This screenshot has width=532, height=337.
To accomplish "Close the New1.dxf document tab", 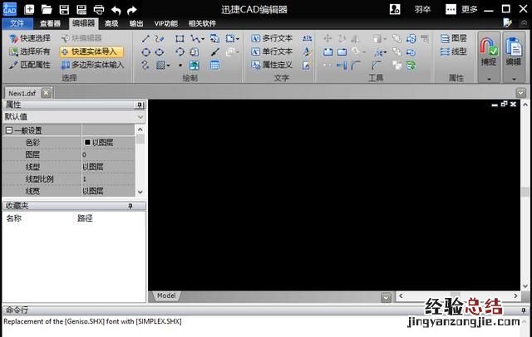I will click(46, 93).
